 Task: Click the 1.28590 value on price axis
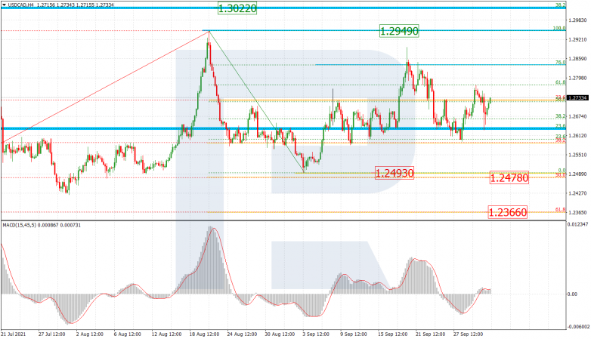click(x=579, y=59)
